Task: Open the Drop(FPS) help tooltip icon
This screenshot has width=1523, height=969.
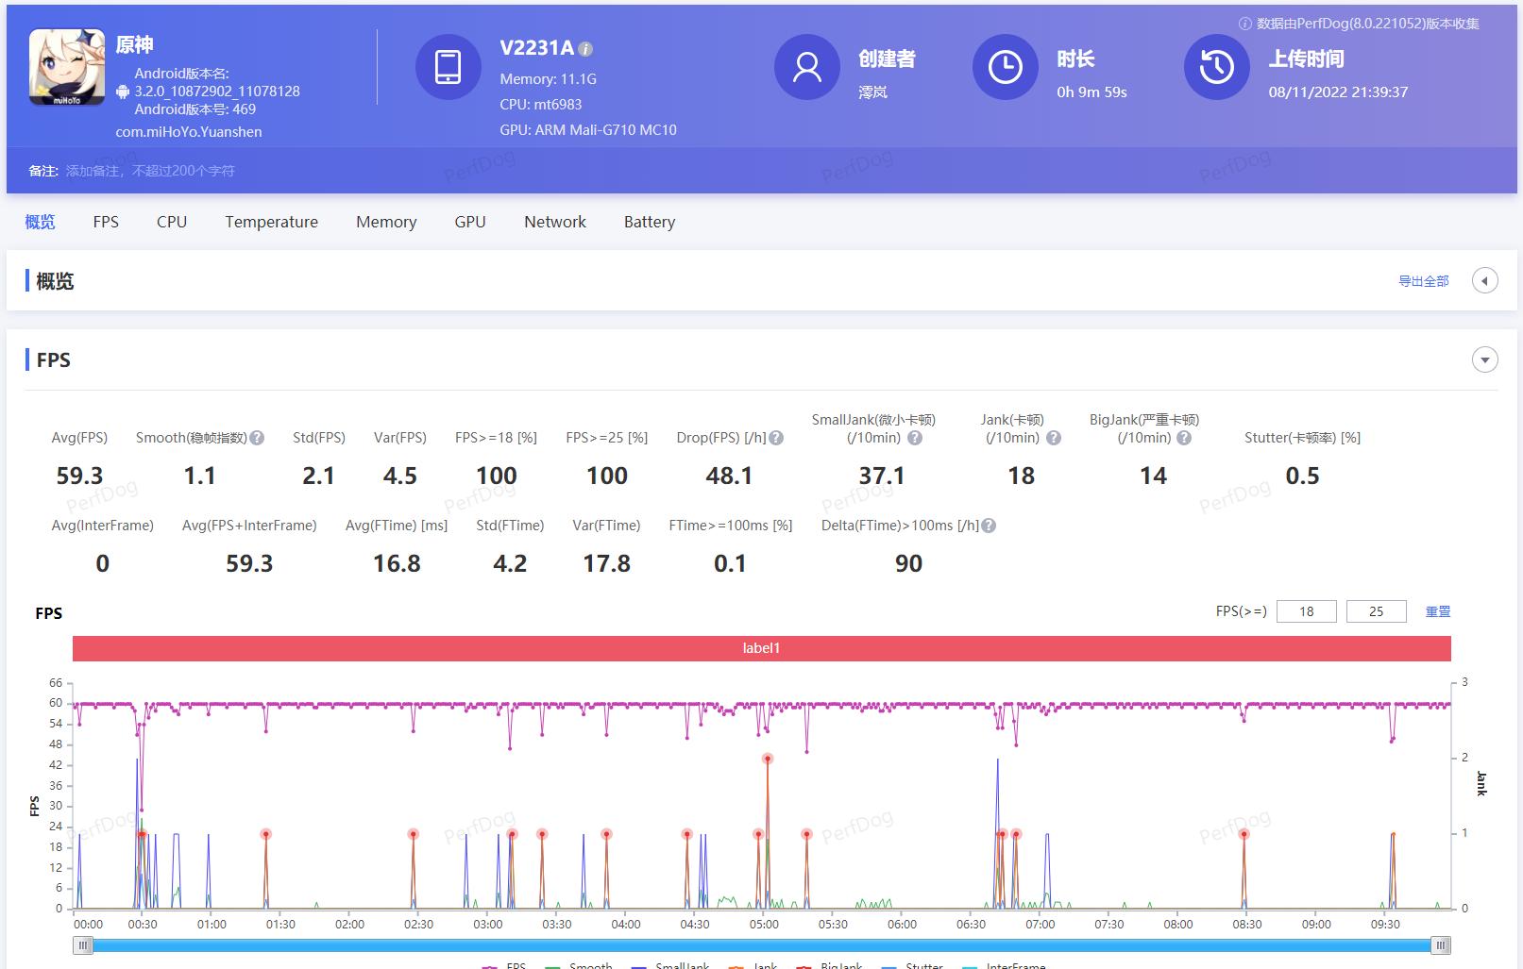Action: 776,436
